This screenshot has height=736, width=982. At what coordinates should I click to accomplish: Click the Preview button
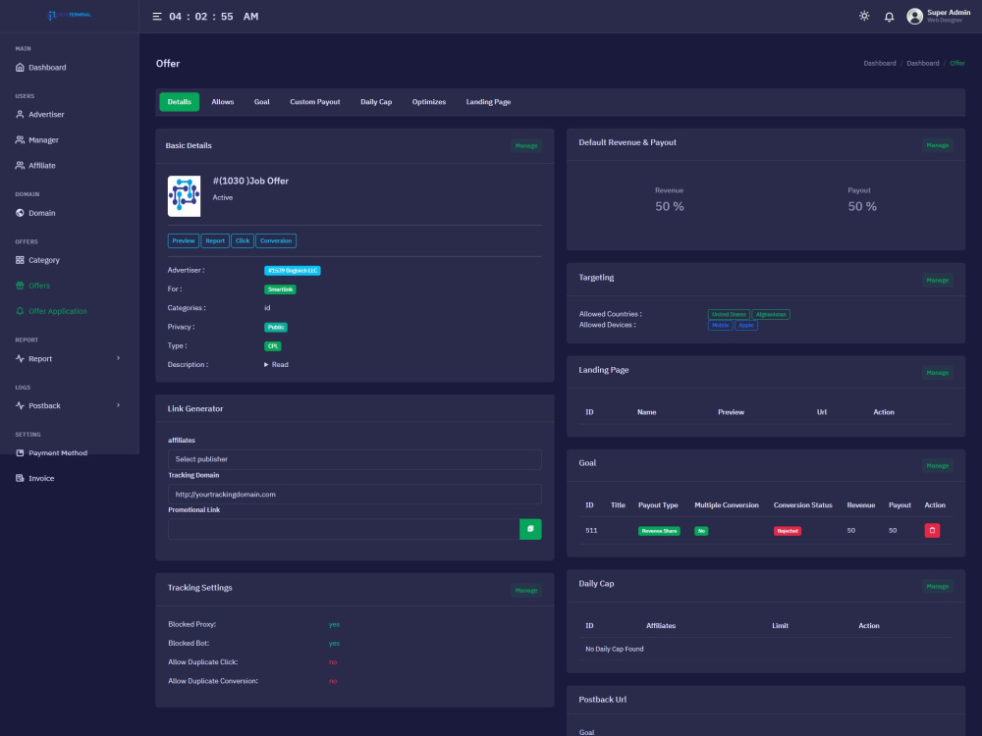click(x=184, y=241)
